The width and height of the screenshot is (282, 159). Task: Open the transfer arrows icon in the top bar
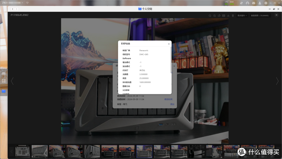[241, 3]
